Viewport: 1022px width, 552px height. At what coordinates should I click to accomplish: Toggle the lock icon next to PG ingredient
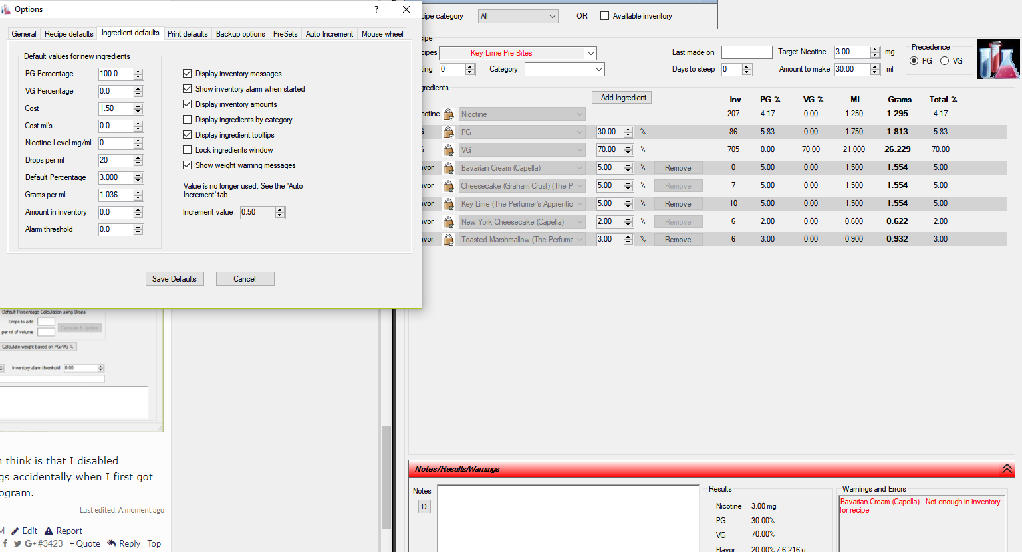point(449,132)
